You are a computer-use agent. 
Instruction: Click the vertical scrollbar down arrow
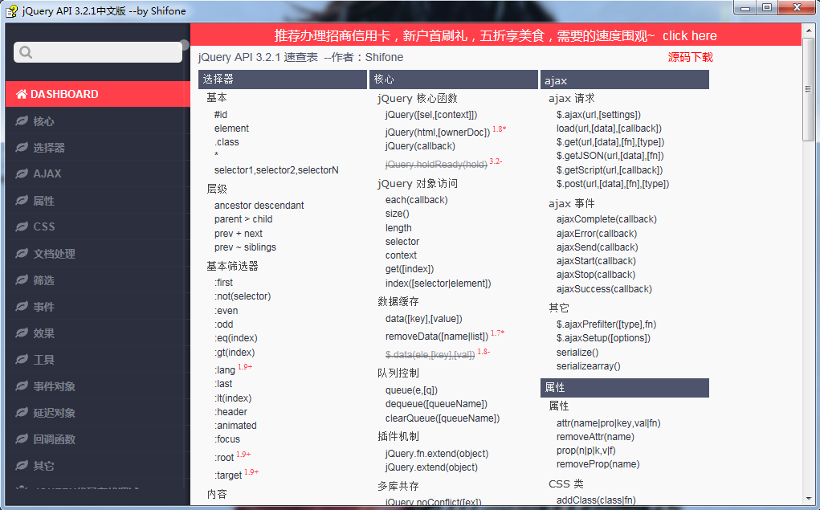click(x=809, y=499)
